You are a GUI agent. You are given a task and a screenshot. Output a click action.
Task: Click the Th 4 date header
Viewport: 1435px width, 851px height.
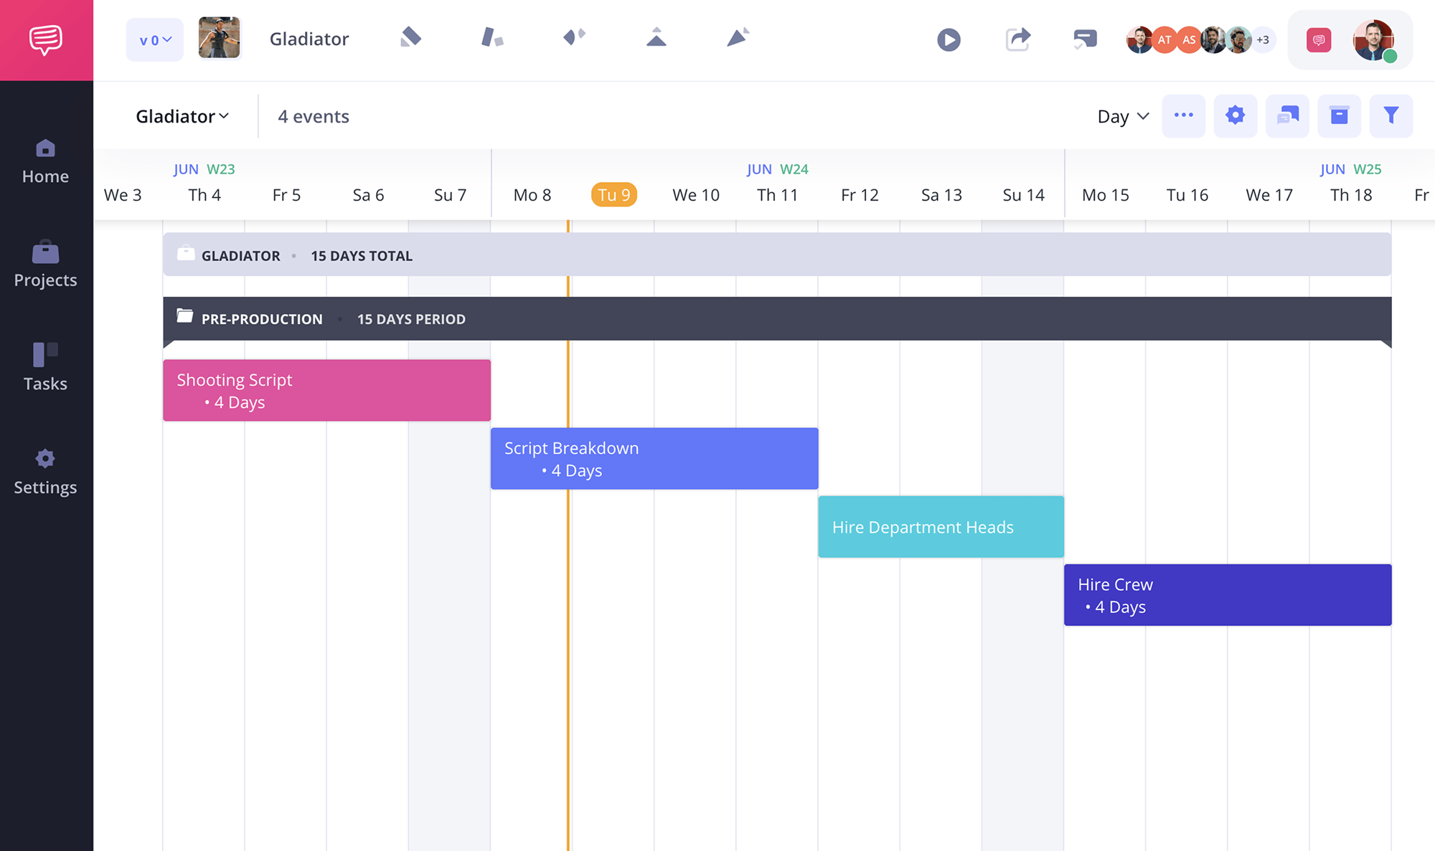point(204,195)
